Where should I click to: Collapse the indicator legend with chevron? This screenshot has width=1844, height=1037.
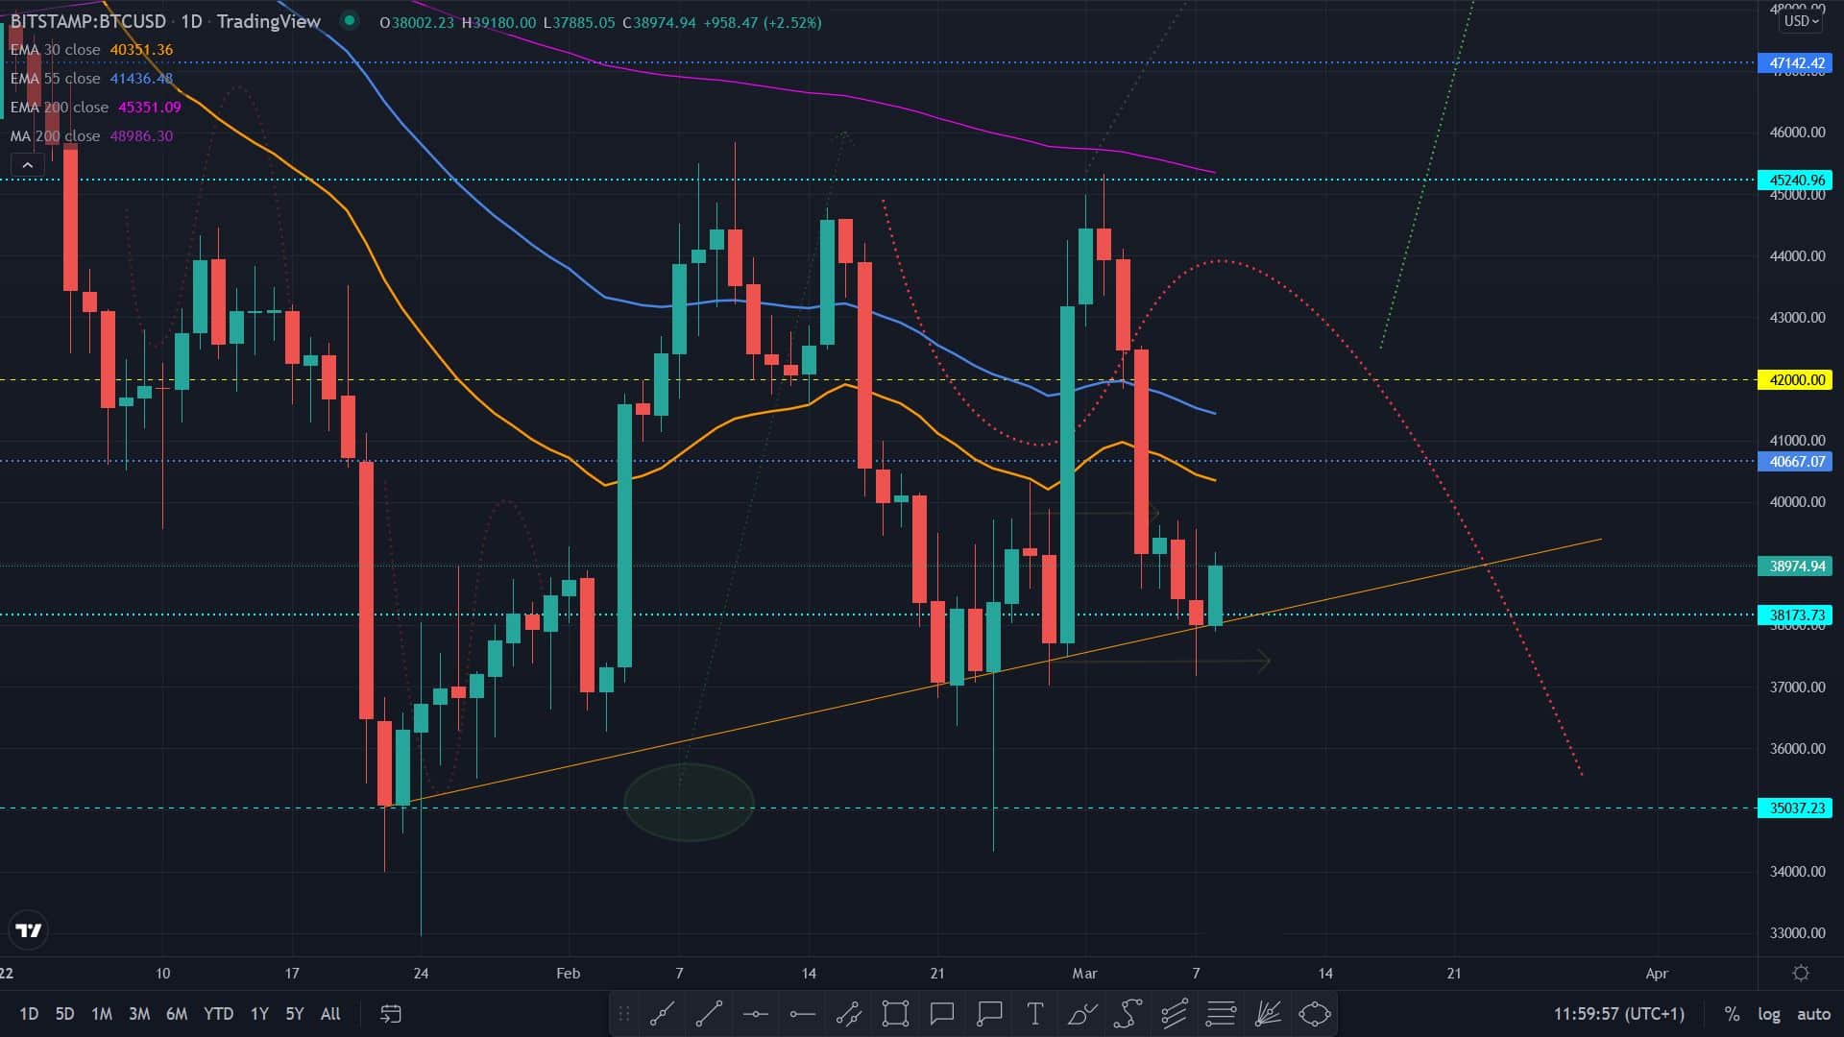click(28, 165)
